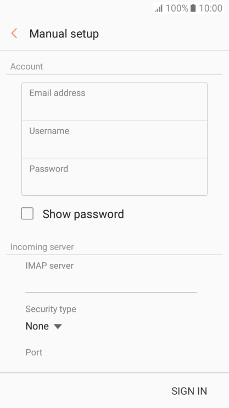Focus the Username input field
Image resolution: width=229 pixels, height=408 pixels.
coord(114,139)
